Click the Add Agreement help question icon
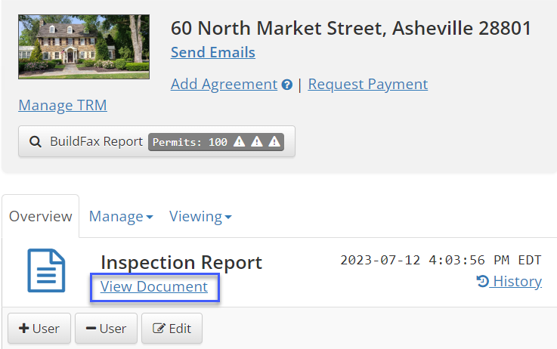 [286, 85]
